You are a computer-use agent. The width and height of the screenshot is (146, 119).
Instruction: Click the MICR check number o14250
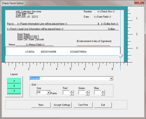(30, 52)
